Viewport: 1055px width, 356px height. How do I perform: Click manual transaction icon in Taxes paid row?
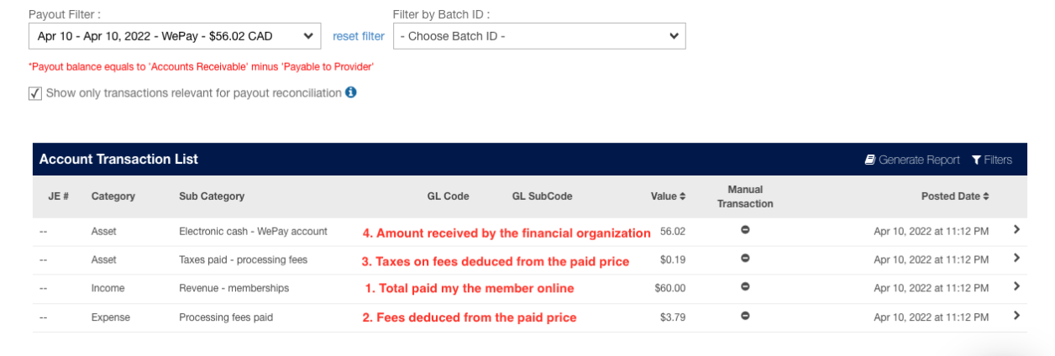745,259
